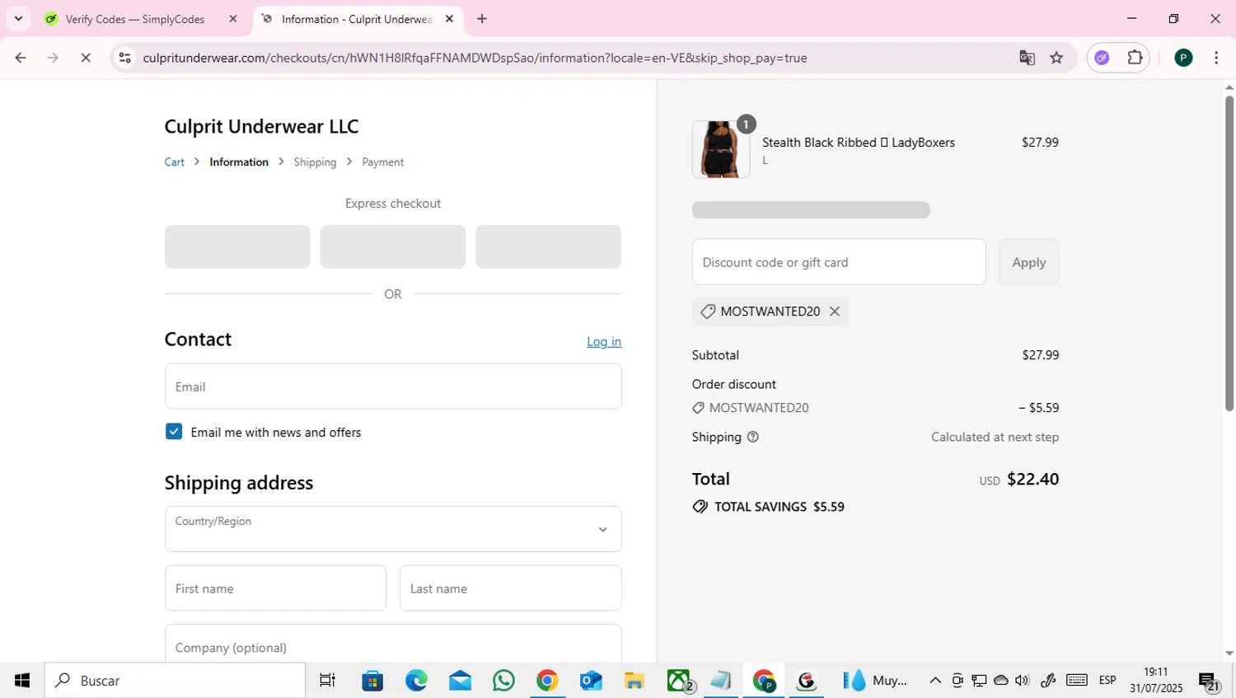The width and height of the screenshot is (1236, 698).
Task: Click the First name field
Action: click(275, 588)
